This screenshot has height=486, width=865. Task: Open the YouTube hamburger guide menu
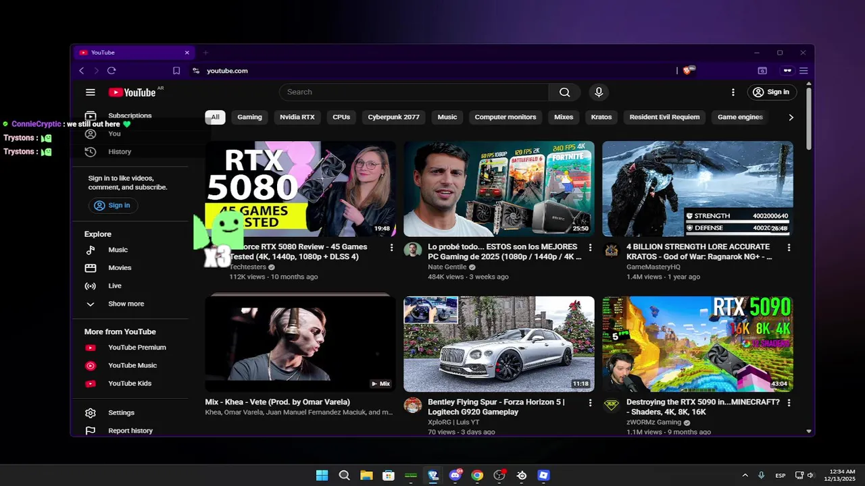91,92
